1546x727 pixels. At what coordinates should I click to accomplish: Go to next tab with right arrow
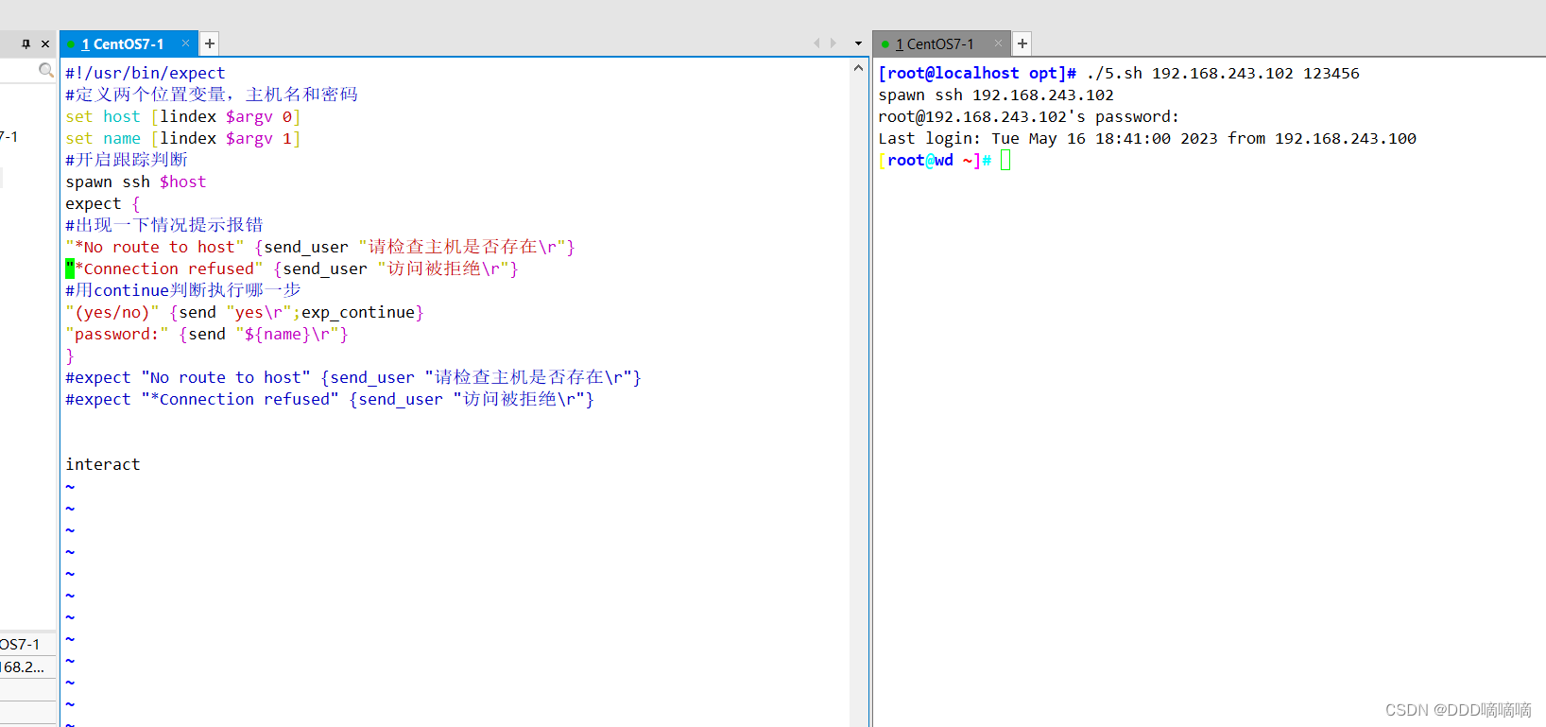coord(833,43)
